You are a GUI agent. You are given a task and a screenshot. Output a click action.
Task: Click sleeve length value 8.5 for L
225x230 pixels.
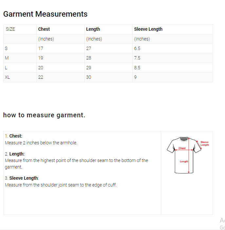point(137,68)
